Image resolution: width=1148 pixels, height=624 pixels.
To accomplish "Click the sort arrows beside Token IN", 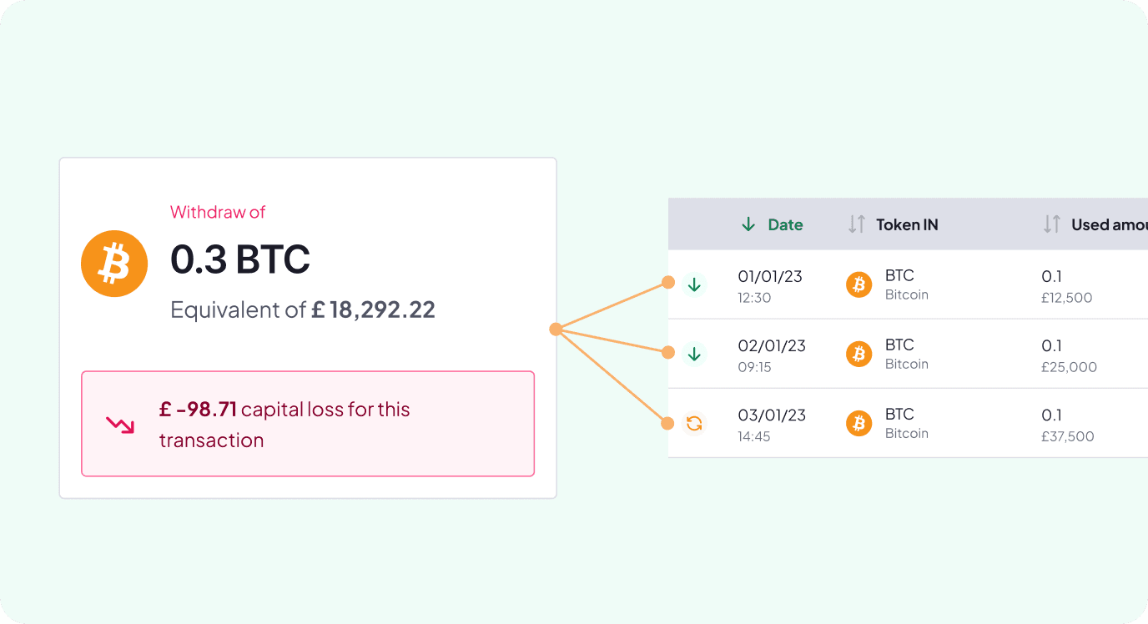I will 857,224.
